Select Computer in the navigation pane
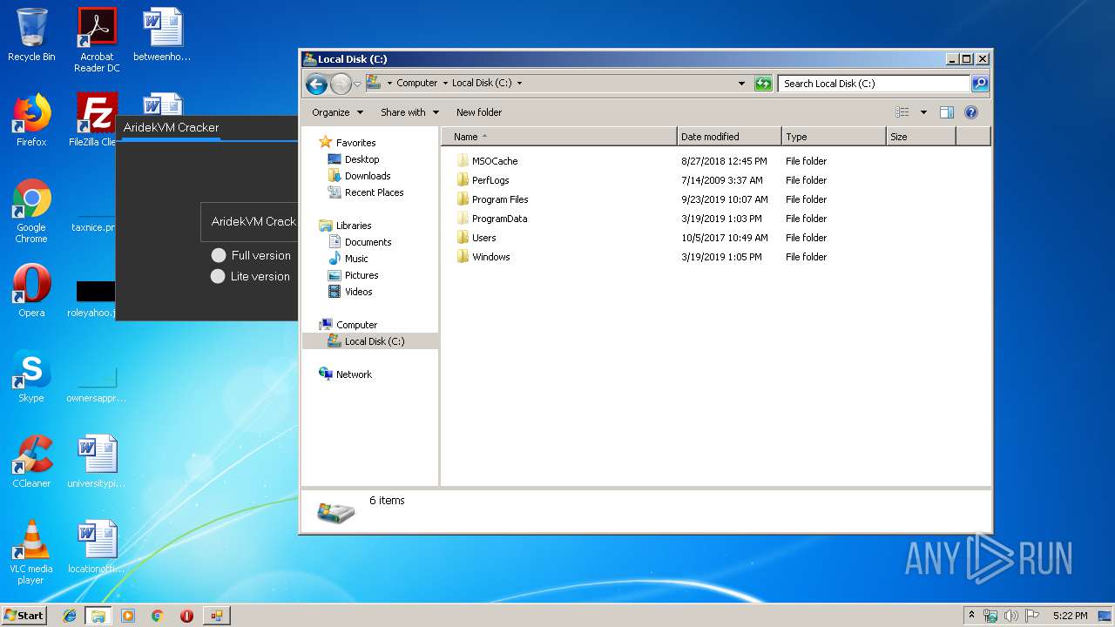This screenshot has height=627, width=1115. tap(356, 325)
